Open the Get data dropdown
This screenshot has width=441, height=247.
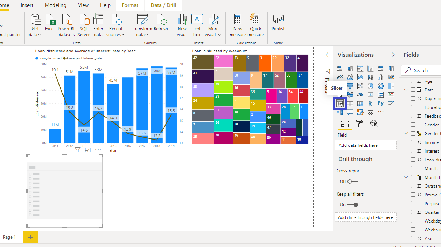coord(35,26)
